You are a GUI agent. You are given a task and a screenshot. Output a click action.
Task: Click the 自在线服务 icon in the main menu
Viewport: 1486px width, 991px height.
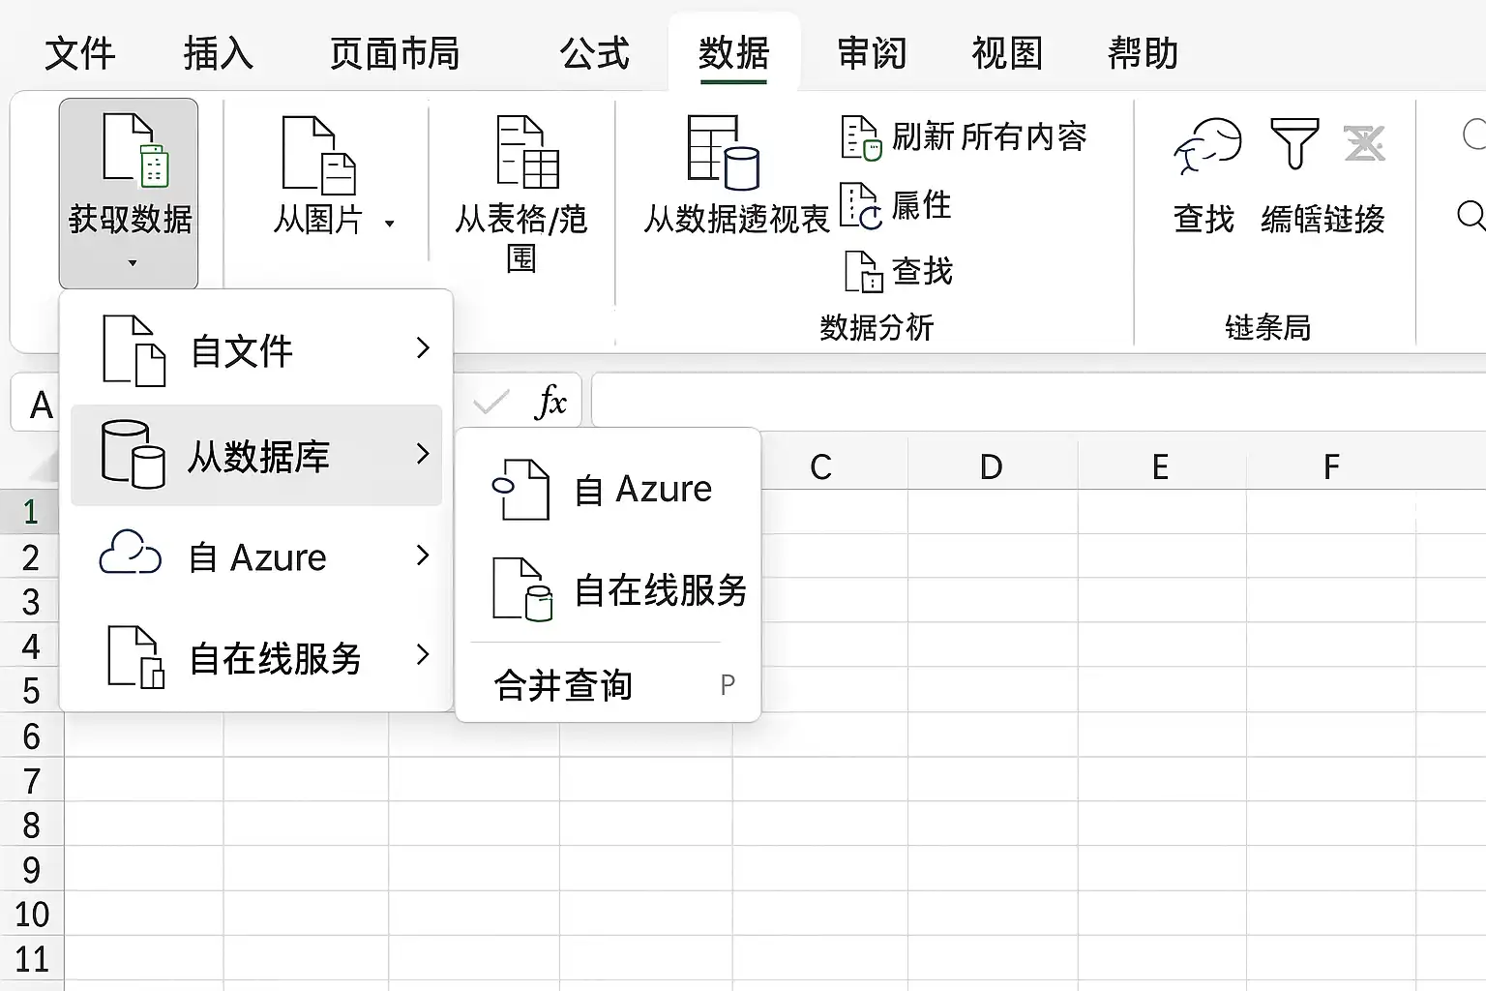[x=135, y=657]
